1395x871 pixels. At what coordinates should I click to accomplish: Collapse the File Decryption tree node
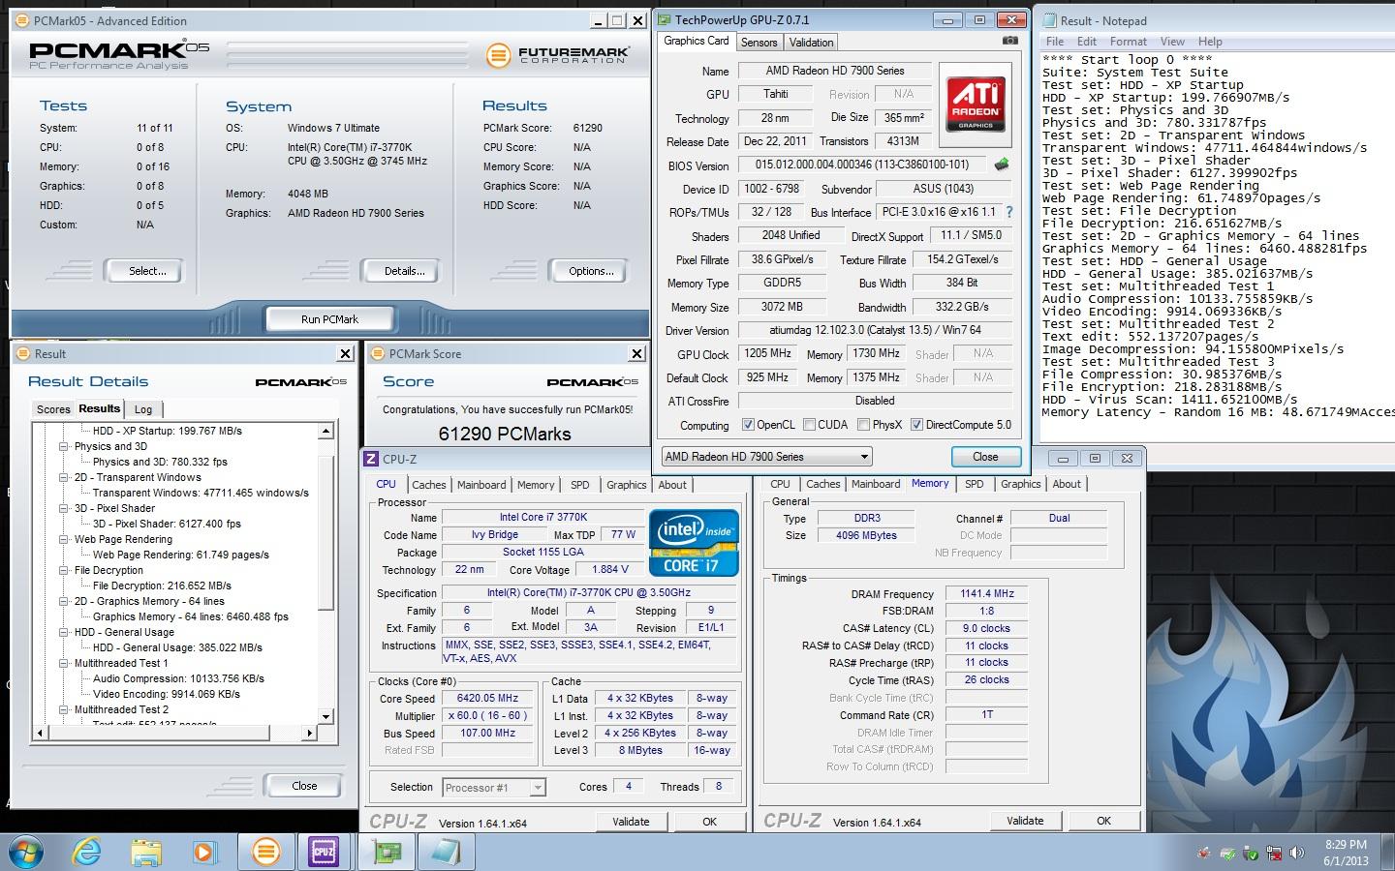point(64,571)
